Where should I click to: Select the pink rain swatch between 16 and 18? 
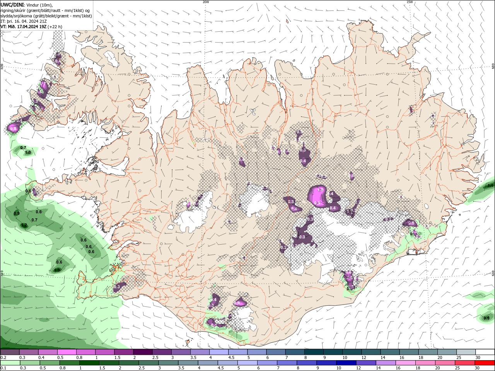[x=405, y=363]
